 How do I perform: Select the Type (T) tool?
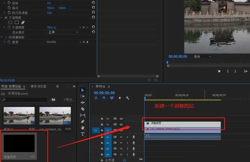coord(83,134)
